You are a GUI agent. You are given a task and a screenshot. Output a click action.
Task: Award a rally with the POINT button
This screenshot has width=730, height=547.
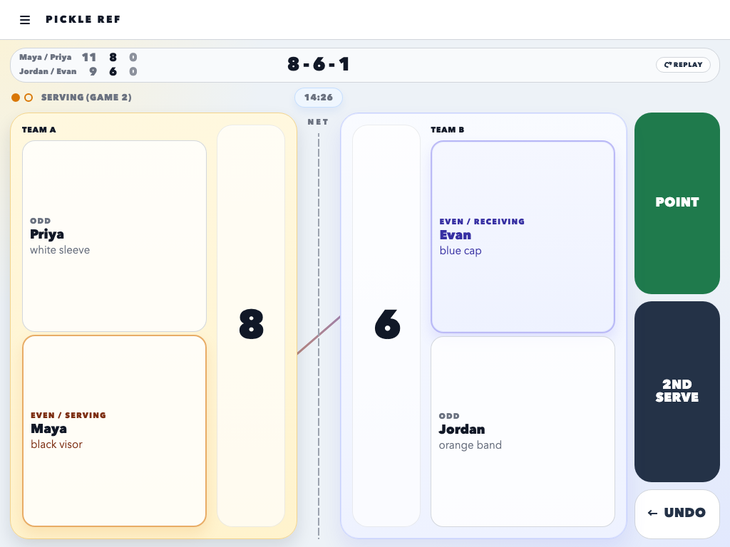point(677,203)
